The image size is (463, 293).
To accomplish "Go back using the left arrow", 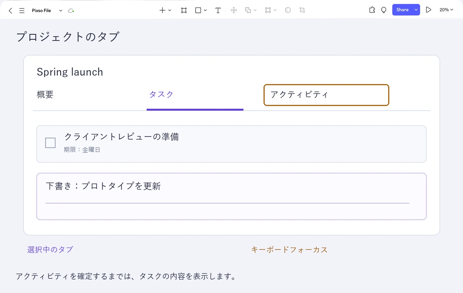I will pyautogui.click(x=10, y=10).
